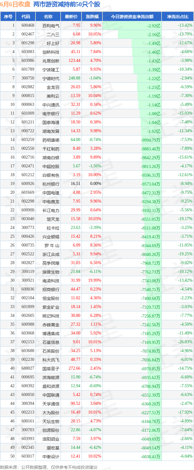This screenshot has width=194, height=470.
Task: Click stock name 赤峰黄金
Action: point(51,324)
